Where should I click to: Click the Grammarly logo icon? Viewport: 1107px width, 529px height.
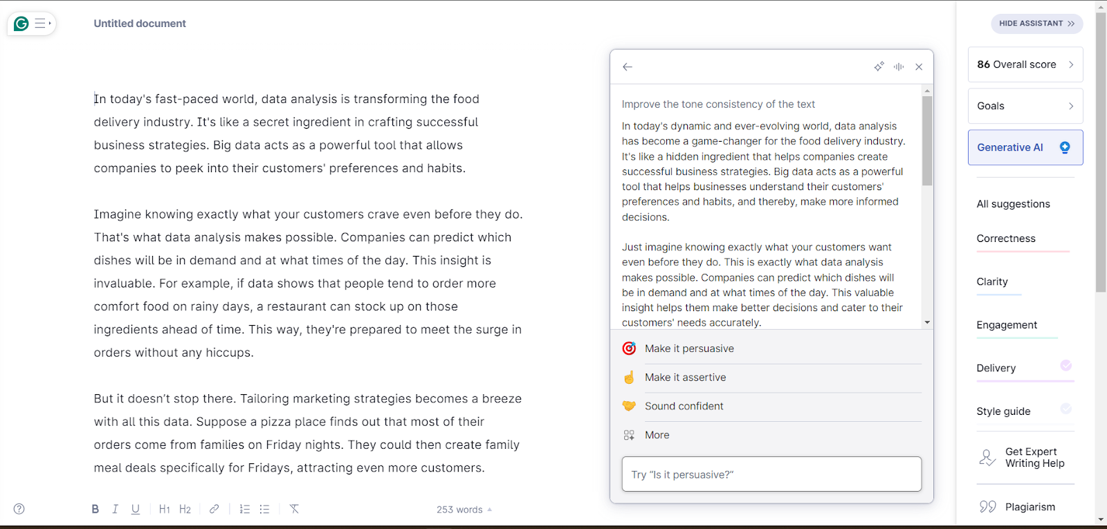click(x=21, y=24)
